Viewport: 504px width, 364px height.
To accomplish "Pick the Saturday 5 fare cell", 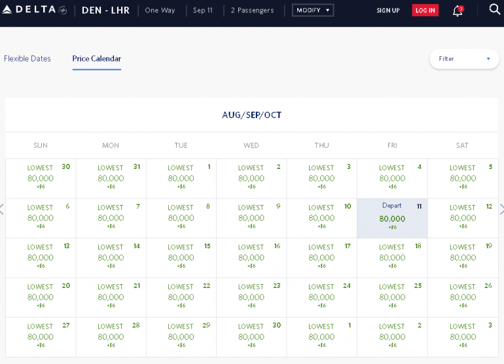I will coord(463,178).
